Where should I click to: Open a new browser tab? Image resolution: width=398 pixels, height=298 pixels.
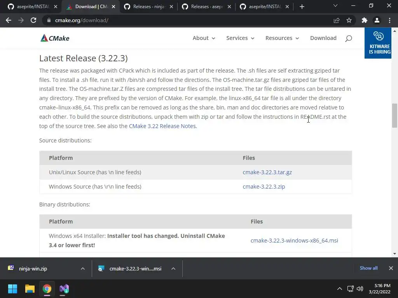(x=302, y=7)
